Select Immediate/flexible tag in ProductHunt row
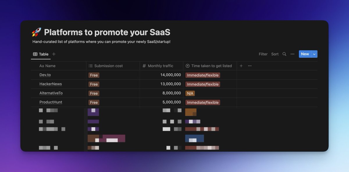The width and height of the screenshot is (349, 172). 203,103
